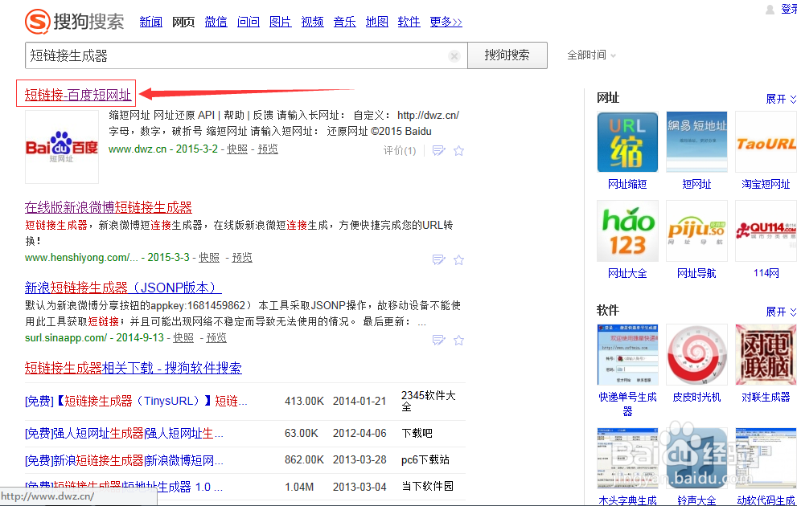Open the 网址缩短 URL icon

point(627,142)
